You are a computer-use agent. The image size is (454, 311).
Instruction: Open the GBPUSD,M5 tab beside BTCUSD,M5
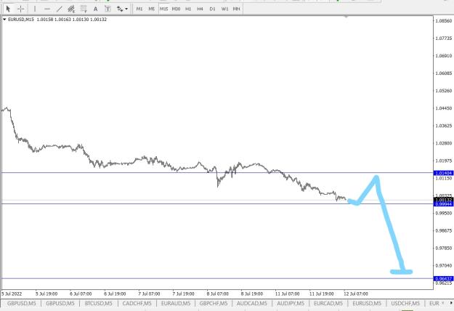[60, 303]
